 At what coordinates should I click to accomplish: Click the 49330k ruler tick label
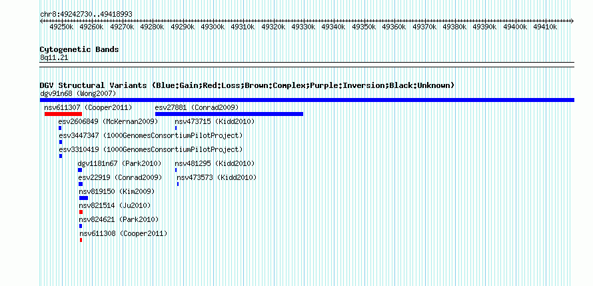[303, 27]
